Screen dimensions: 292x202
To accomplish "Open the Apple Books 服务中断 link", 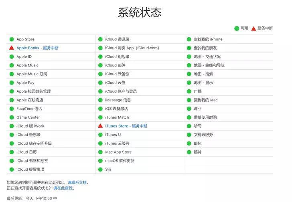I will pos(37,48).
